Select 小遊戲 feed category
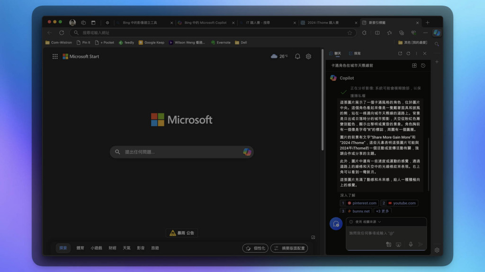The width and height of the screenshot is (485, 272). (96, 248)
